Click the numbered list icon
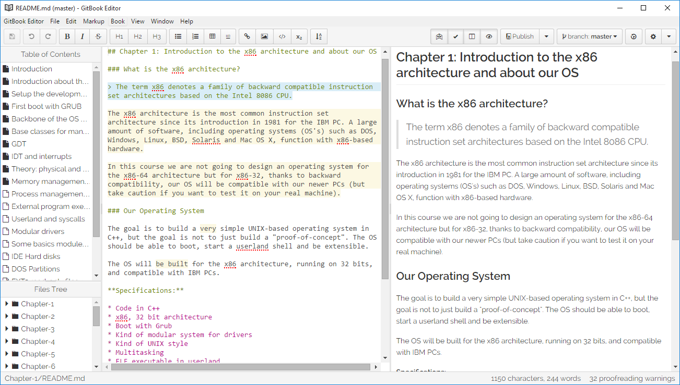 point(195,36)
